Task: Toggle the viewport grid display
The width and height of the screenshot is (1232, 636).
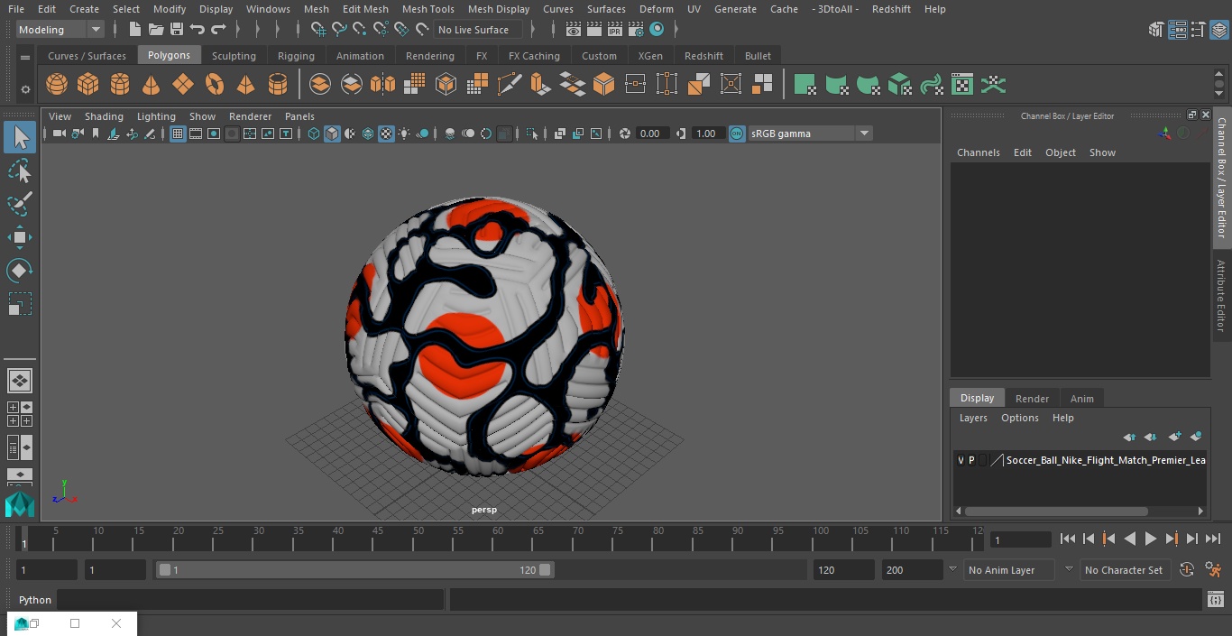Action: [x=178, y=134]
